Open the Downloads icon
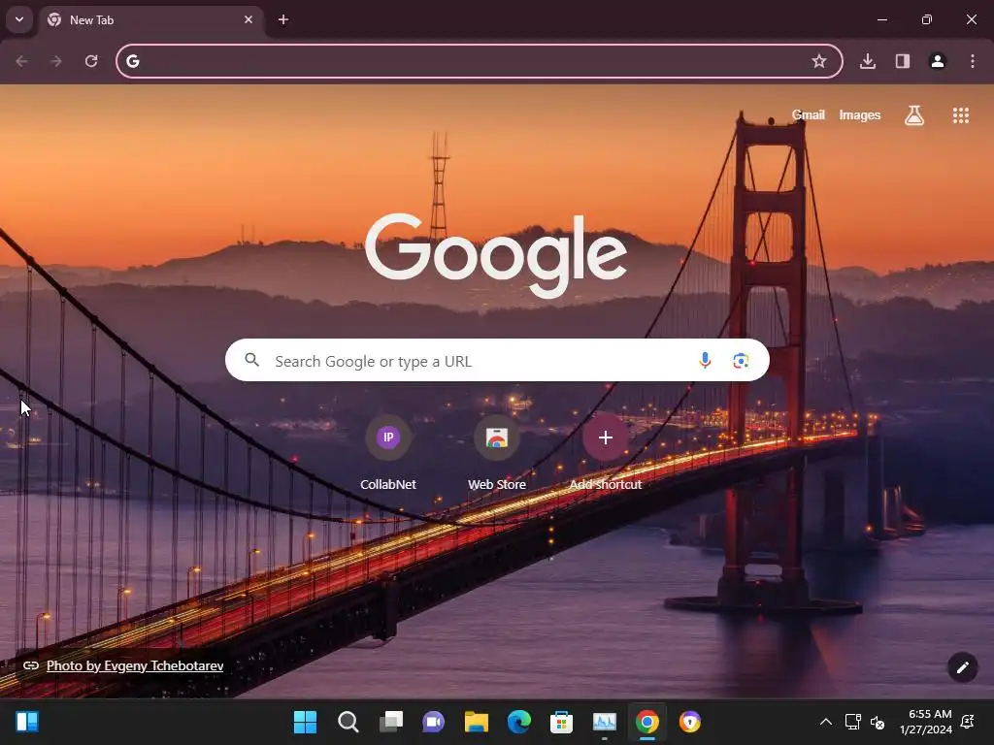The width and height of the screenshot is (994, 745). [868, 61]
